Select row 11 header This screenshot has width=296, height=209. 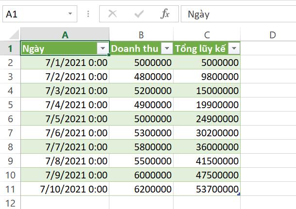pos(10,189)
